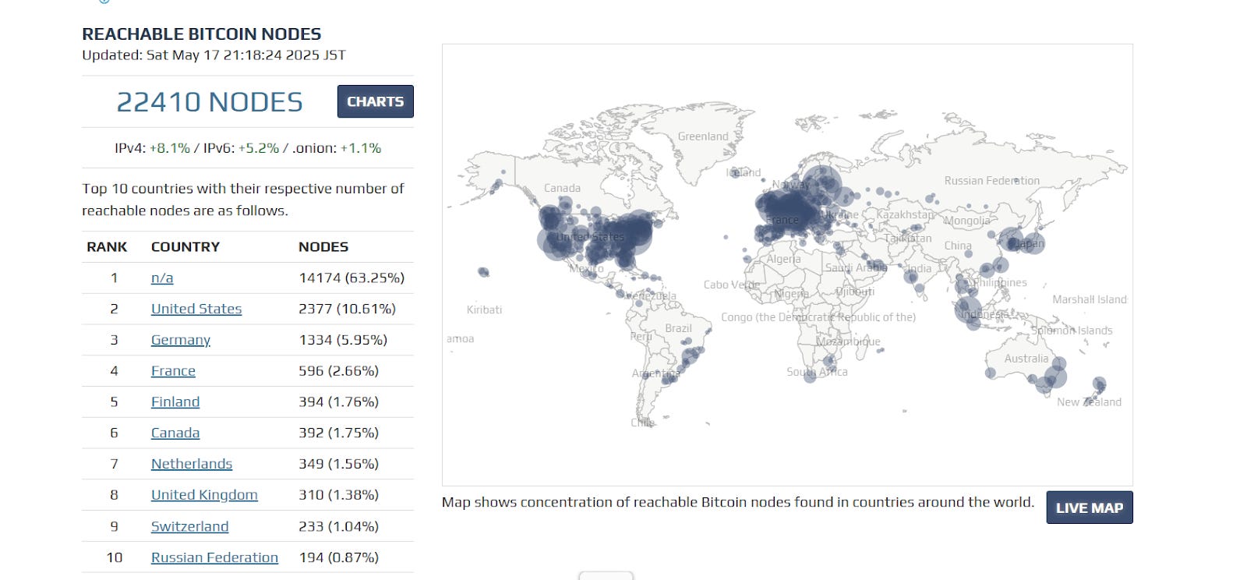The image size is (1247, 580).
Task: Click the NODES column header
Action: click(x=323, y=246)
